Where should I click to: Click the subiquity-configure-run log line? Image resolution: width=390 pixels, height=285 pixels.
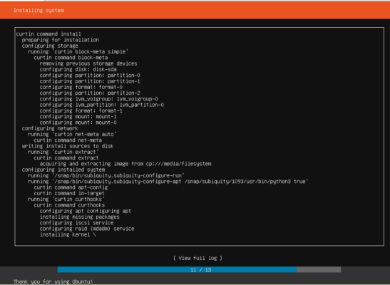pos(106,176)
